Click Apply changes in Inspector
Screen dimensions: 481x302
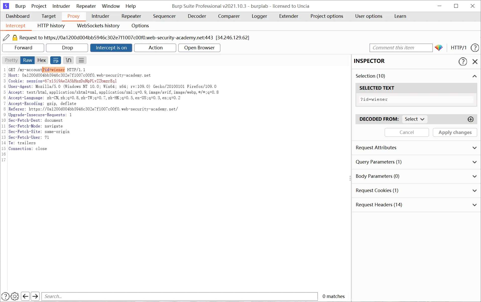tap(455, 132)
